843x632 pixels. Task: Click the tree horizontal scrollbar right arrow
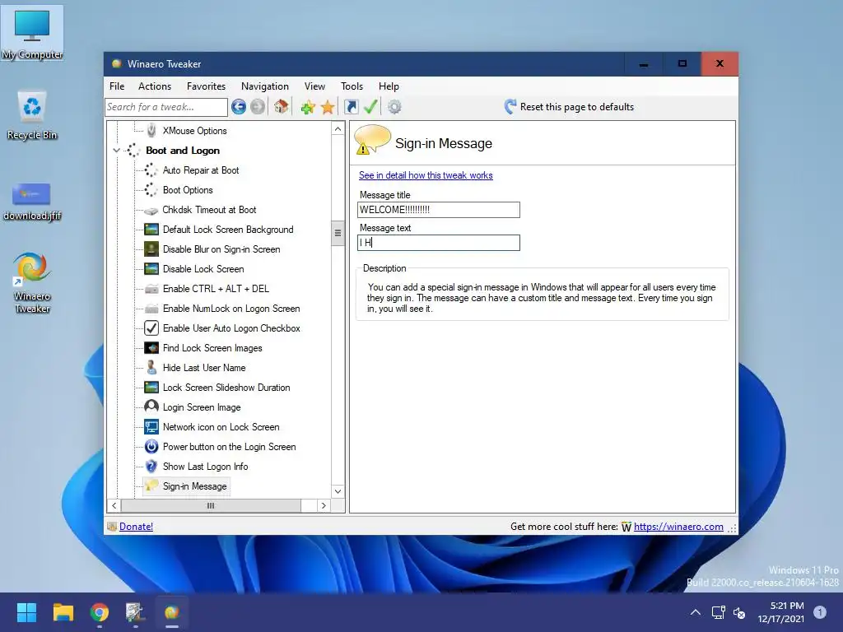(323, 506)
